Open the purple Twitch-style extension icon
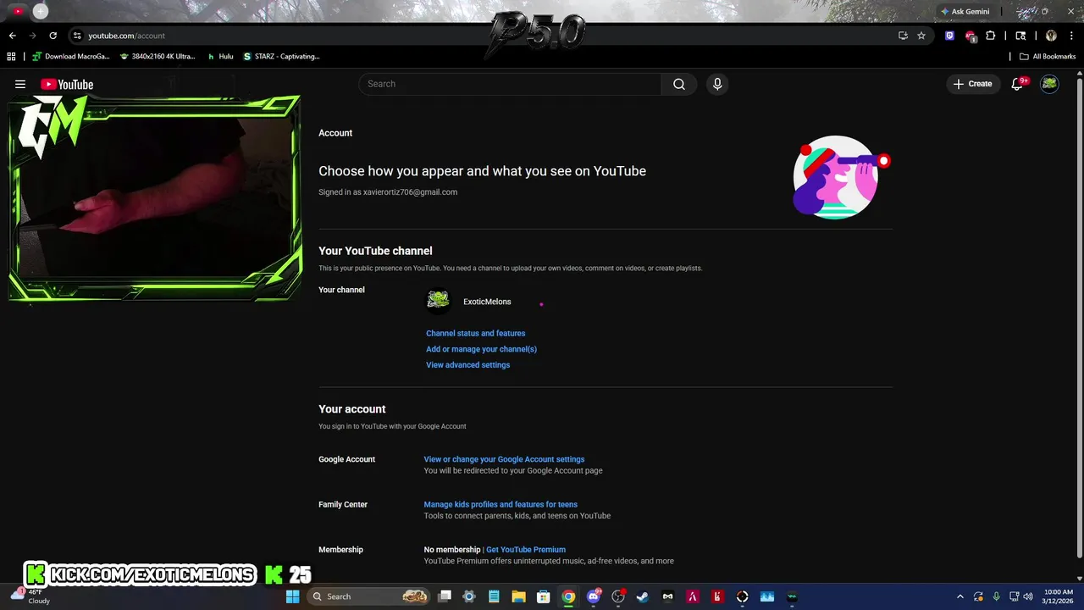This screenshot has width=1084, height=610. [949, 36]
